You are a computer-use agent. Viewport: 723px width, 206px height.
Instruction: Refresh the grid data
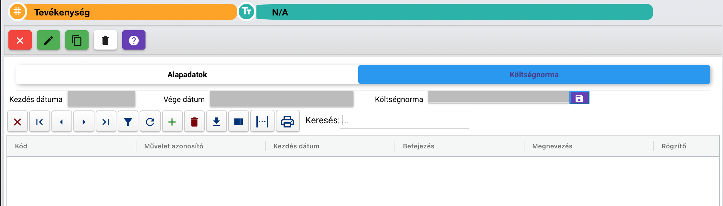(x=150, y=121)
